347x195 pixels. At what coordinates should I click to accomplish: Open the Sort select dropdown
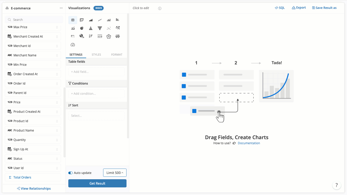click(x=96, y=116)
